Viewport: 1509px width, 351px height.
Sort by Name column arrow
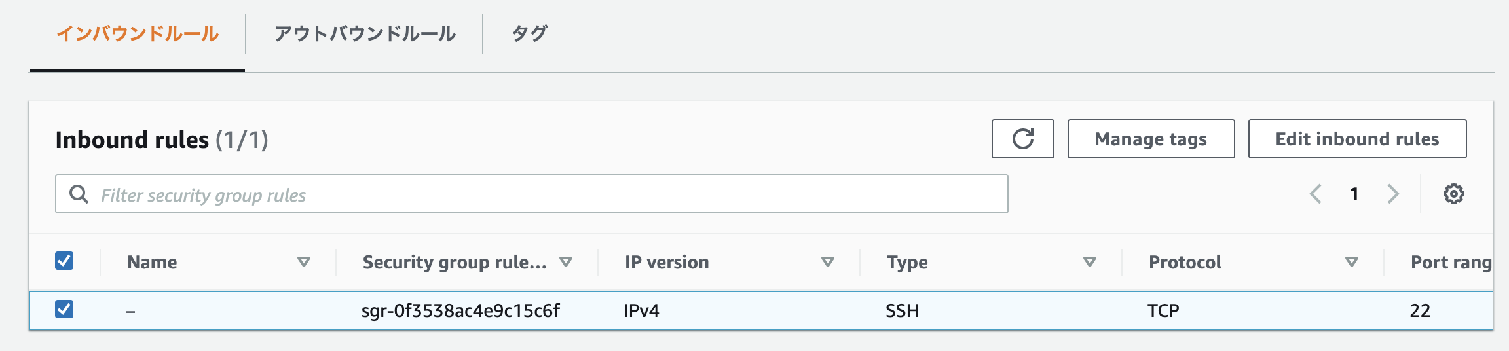tap(303, 262)
